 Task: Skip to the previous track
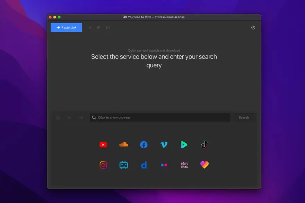pos(89,27)
